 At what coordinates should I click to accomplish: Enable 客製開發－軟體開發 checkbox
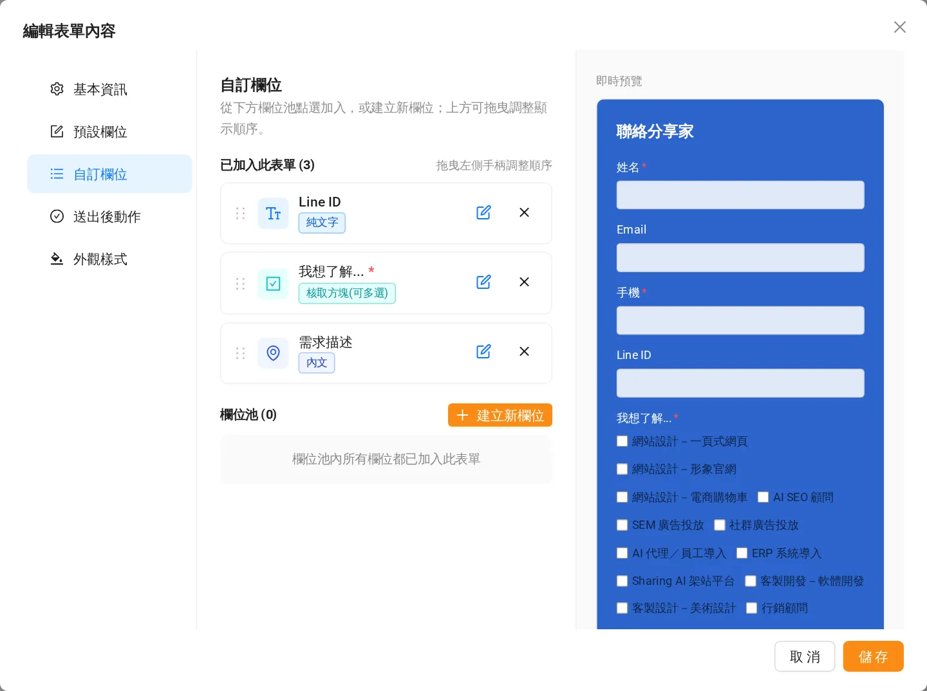[x=751, y=581]
